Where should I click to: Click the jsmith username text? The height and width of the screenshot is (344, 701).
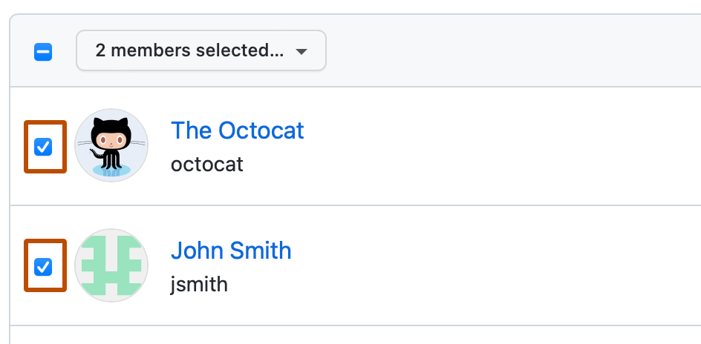[199, 283]
